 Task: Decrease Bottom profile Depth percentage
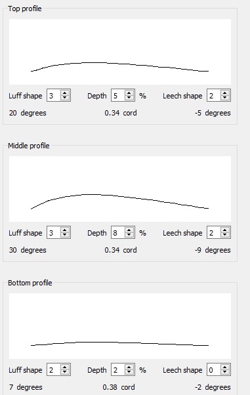[129, 372]
